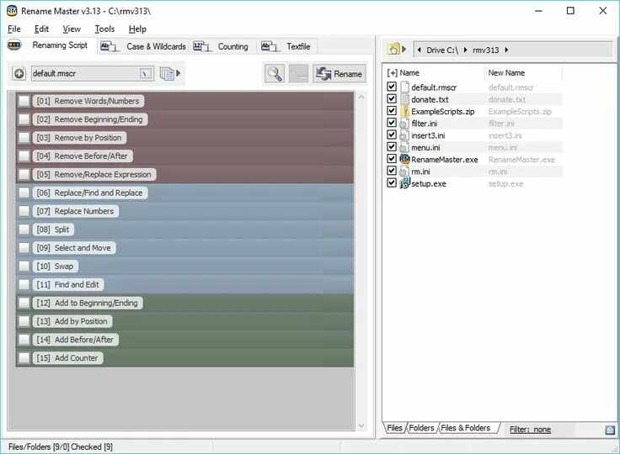Viewport: 620px width, 454px height.
Task: Click status text Files/Folders [9/0] Checked [9]
Action: (61, 447)
